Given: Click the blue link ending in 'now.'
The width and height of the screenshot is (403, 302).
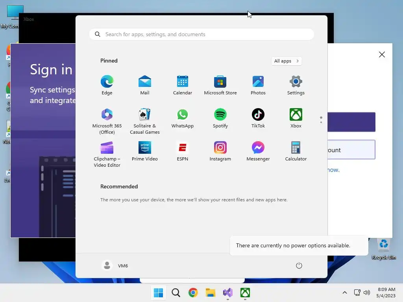Looking at the screenshot, I should coord(333,170).
